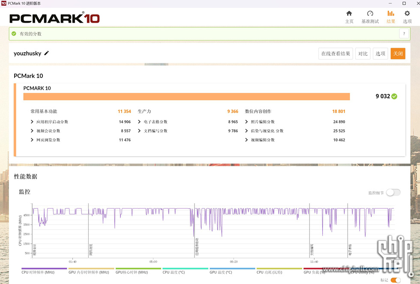Expand the 电子表格分数 row
Screen dimensions: 420x284
coord(139,121)
